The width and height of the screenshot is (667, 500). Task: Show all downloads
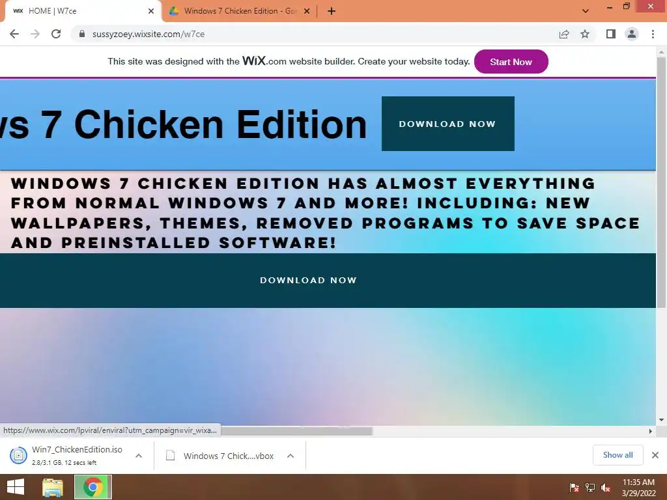coord(617,455)
